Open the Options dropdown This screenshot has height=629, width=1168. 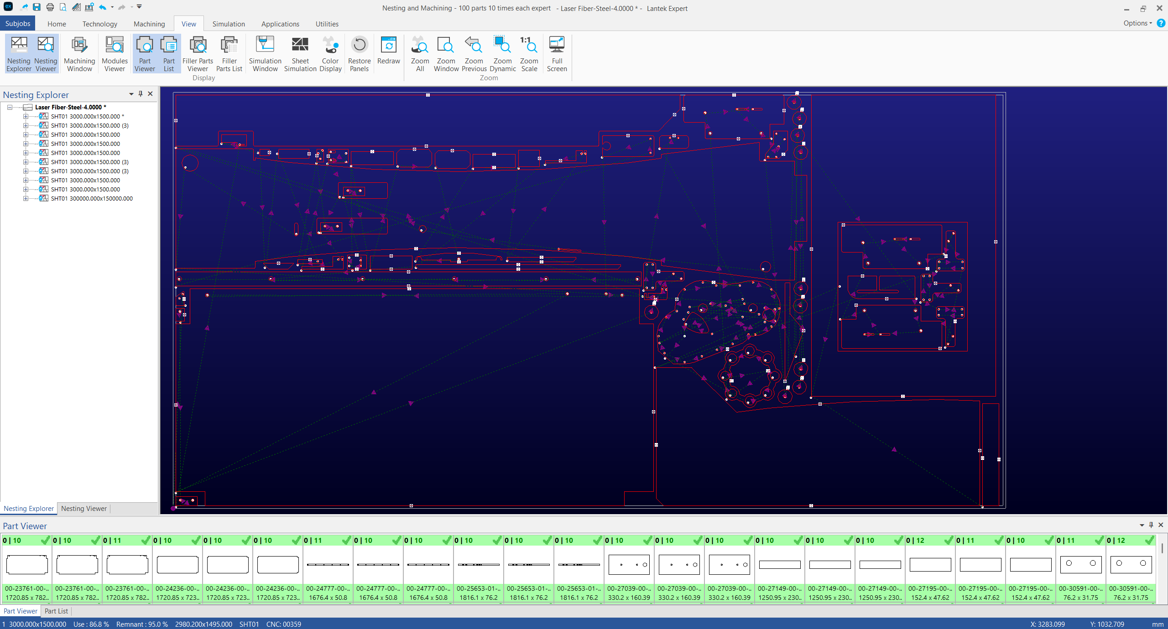point(1138,23)
